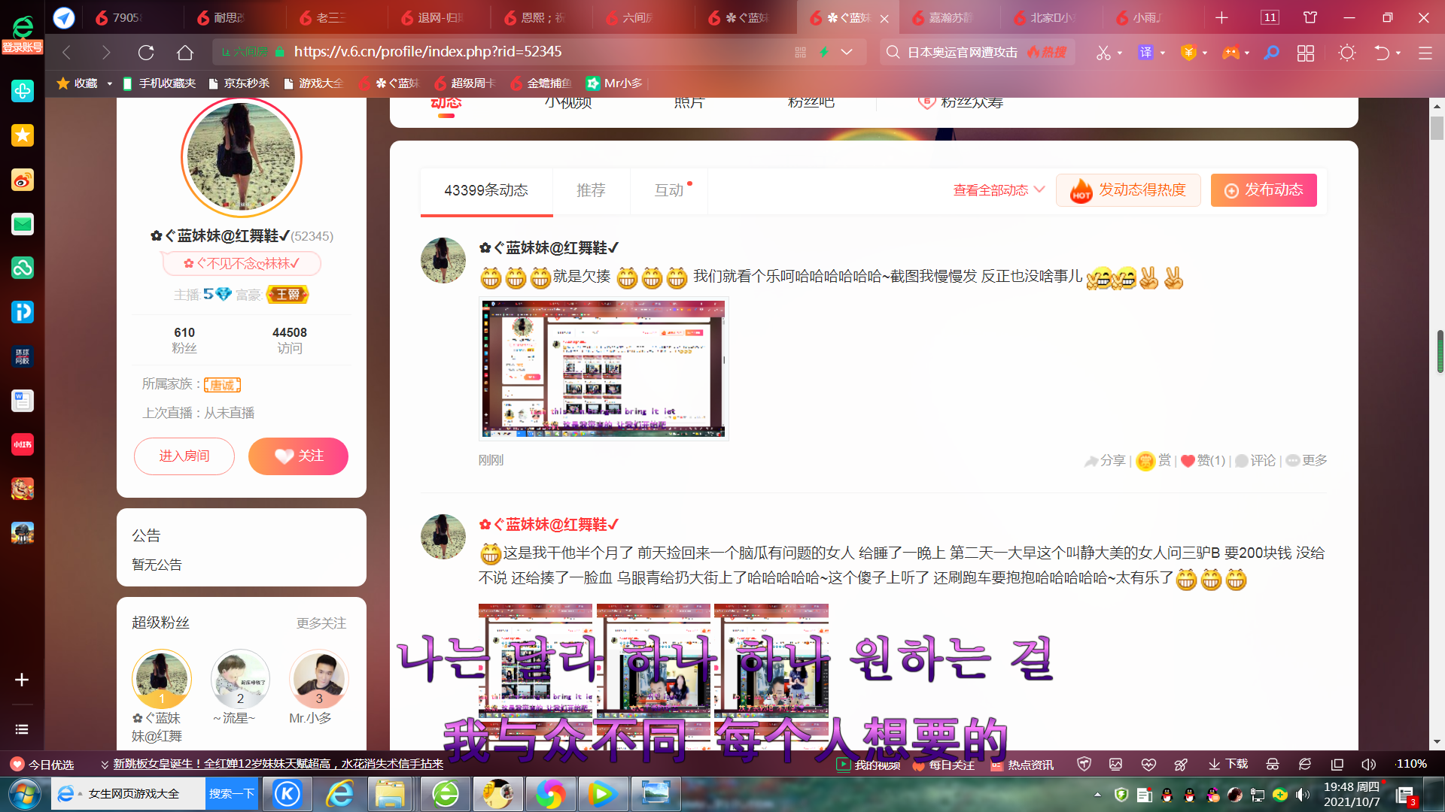The height and width of the screenshot is (812, 1445).
Task: Open super fan Mr.小多 avatar
Action: (x=319, y=679)
